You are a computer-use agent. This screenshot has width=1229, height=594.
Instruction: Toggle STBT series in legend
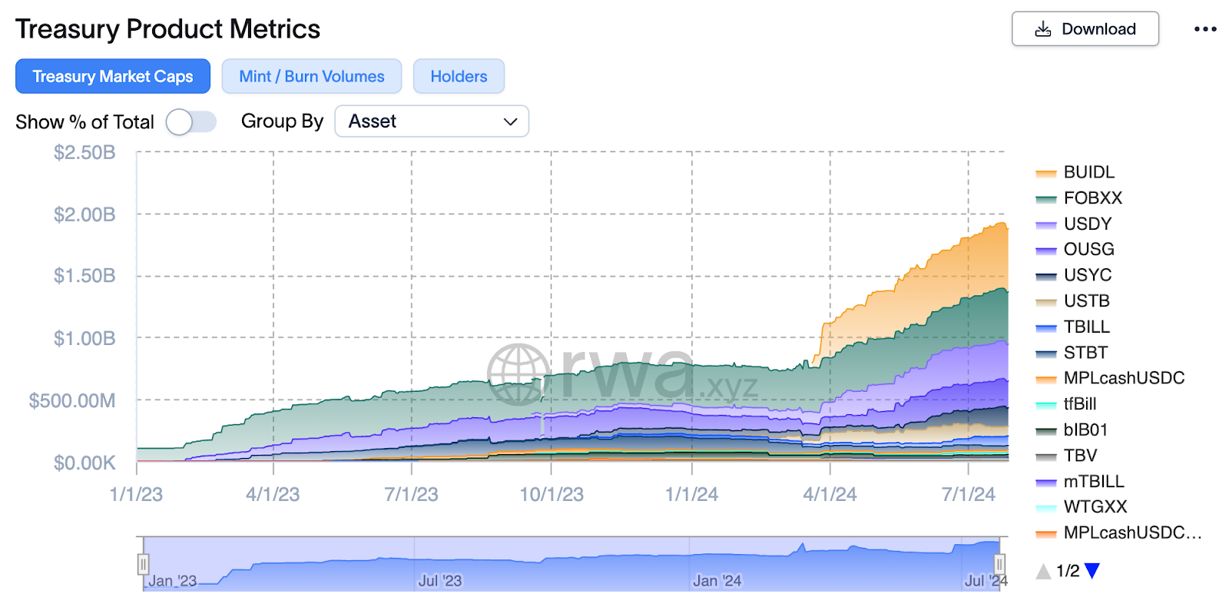[x=1072, y=353]
